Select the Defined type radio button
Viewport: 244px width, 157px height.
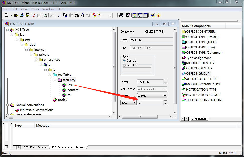pos(124,60)
